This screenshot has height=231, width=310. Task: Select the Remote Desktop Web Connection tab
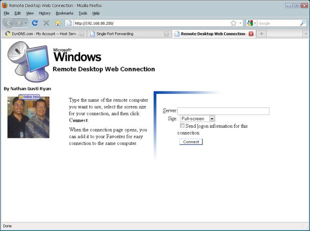tap(213, 34)
